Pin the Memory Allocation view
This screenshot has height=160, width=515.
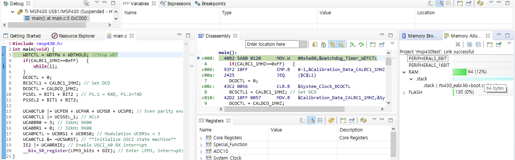tap(498, 44)
